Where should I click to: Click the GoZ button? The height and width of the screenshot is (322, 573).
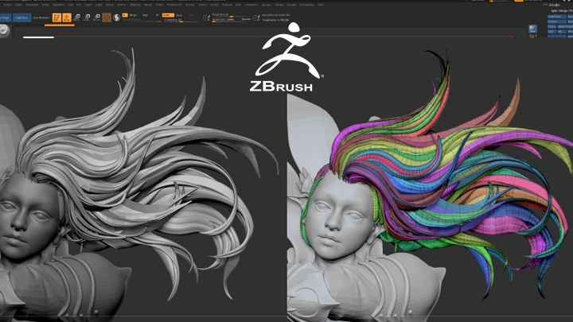tap(552, 31)
